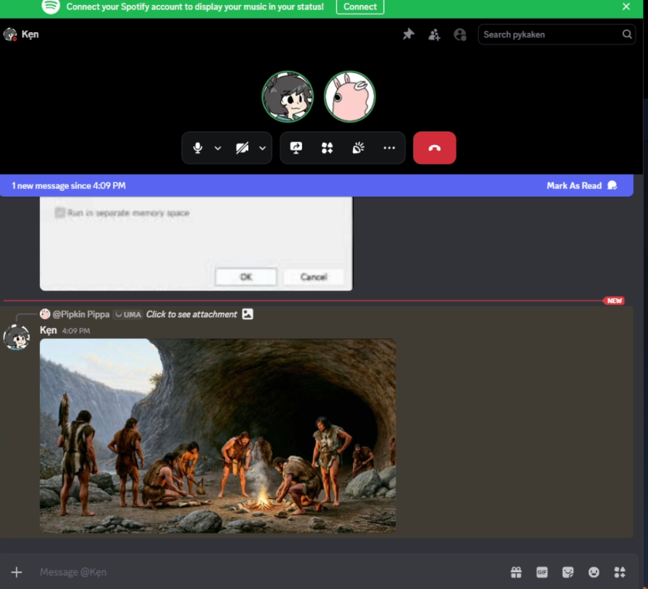Toggle Run in separate memory space checkbox
This screenshot has height=589, width=648.
tap(60, 213)
